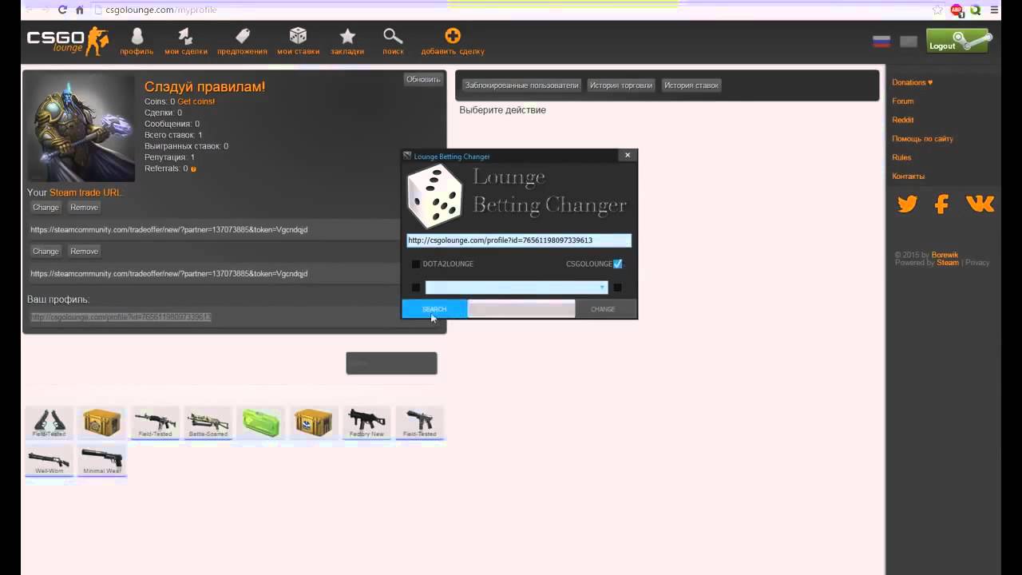The image size is (1022, 575).
Task: Click the browser reload icon
Action: 62,10
